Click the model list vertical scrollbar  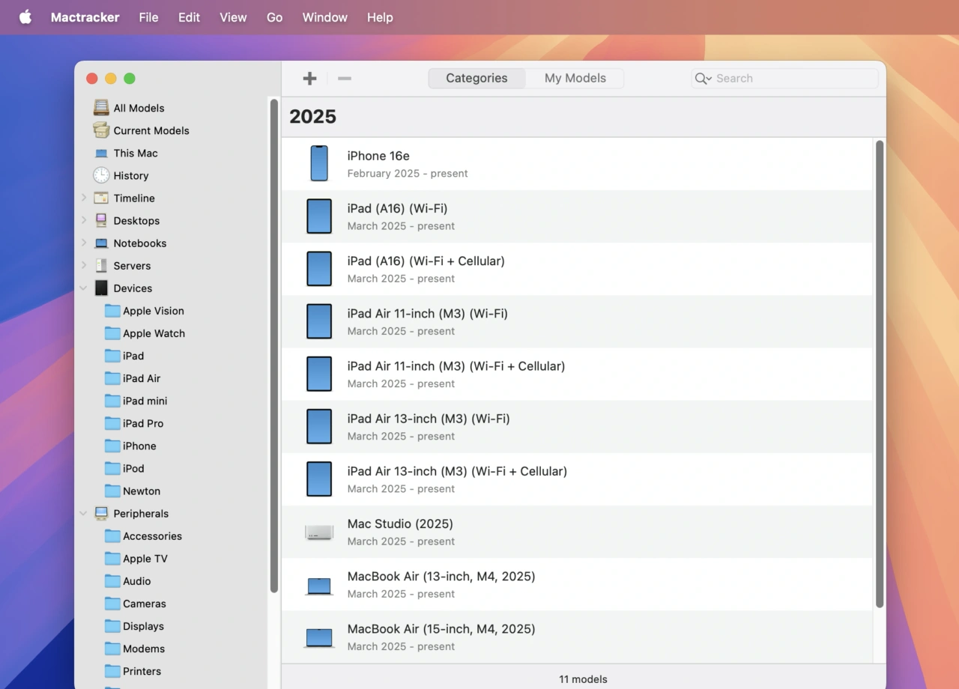tap(880, 374)
